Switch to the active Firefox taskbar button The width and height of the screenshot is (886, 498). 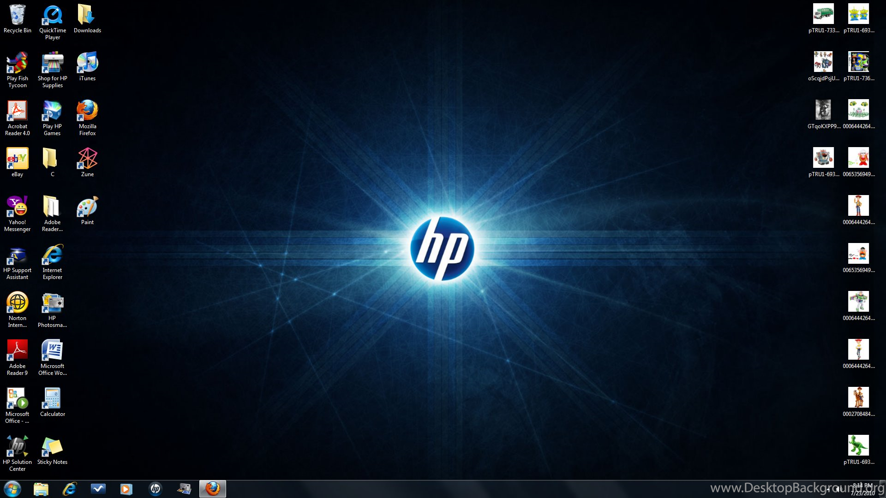click(213, 489)
